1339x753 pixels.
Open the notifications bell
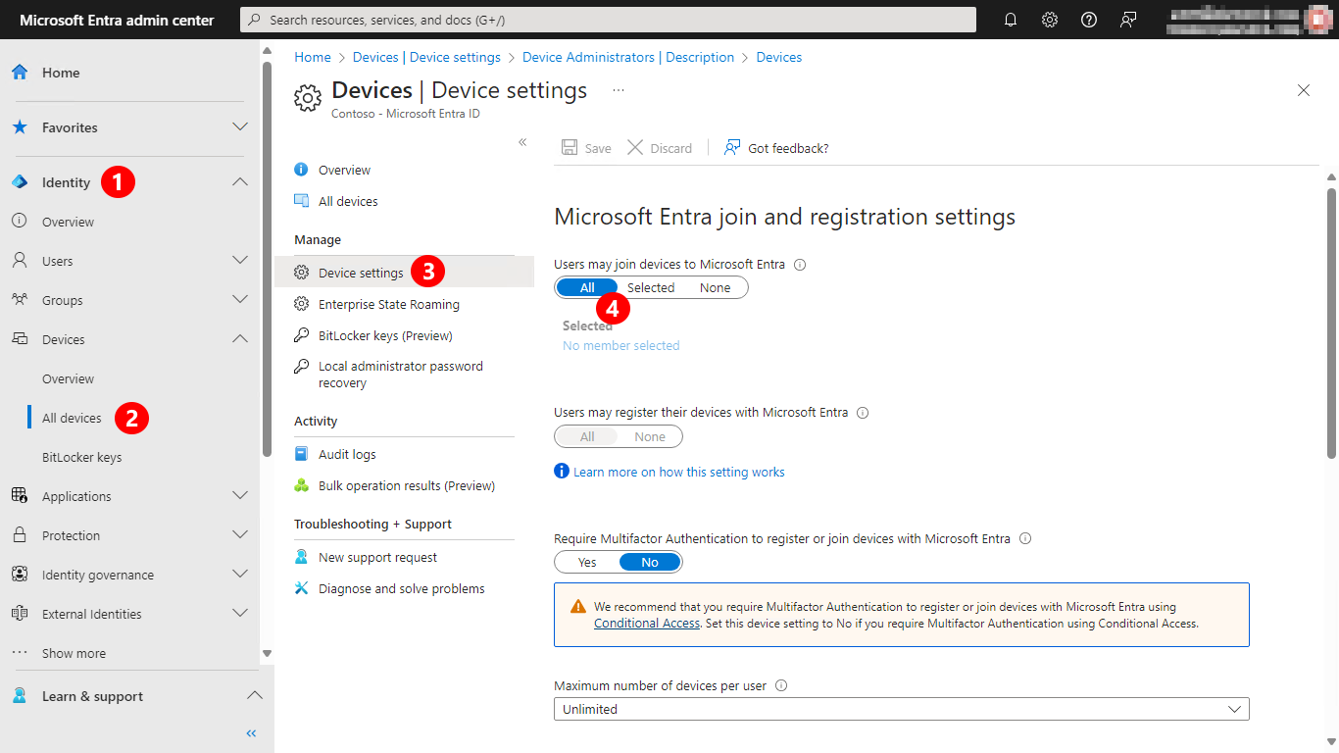1011,20
